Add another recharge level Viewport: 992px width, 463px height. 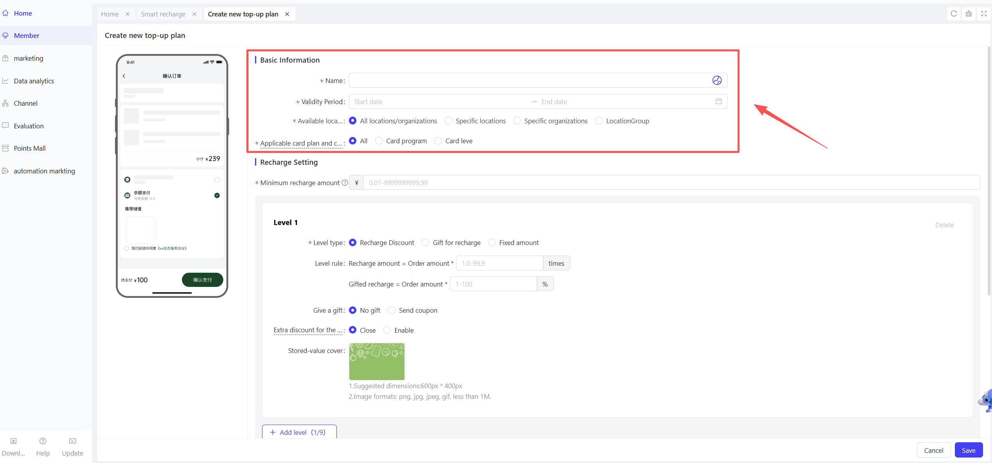click(299, 432)
